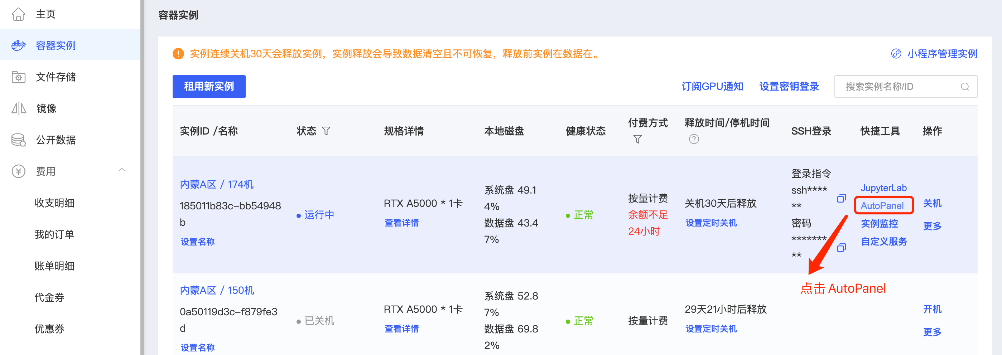The width and height of the screenshot is (1002, 355).
Task: Open 内蒙A区 / 150机 instance link
Action: (217, 291)
